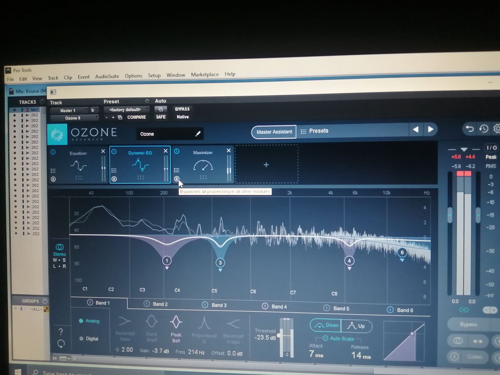Click the Threshold slider handle
Image resolution: width=500 pixels, height=375 pixels.
tap(278, 335)
